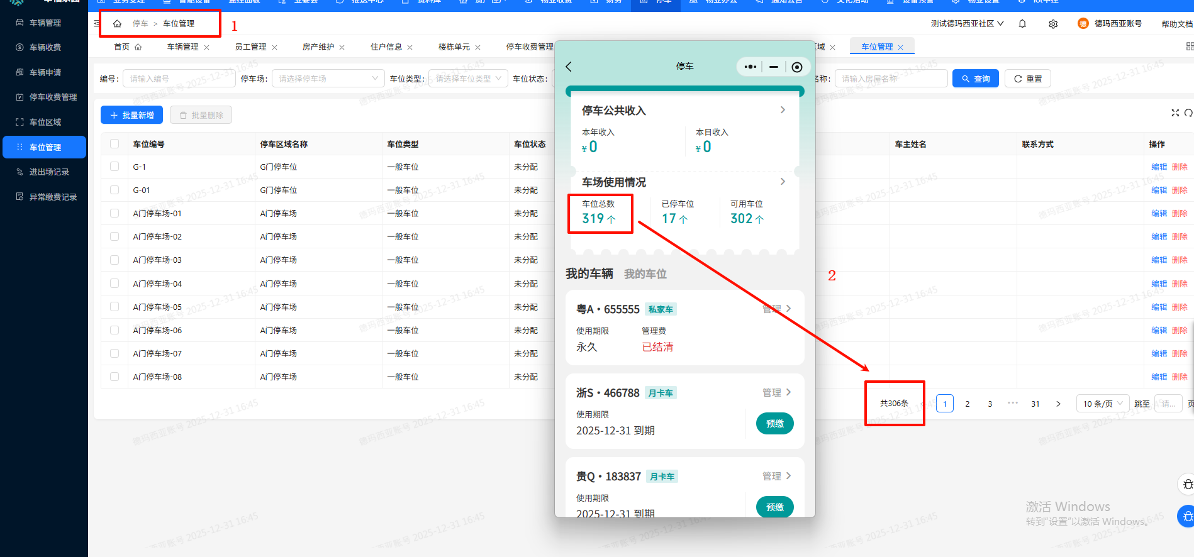Click 编辑 on the G-1 row
Screen dimensions: 1194x557
pos(1159,167)
